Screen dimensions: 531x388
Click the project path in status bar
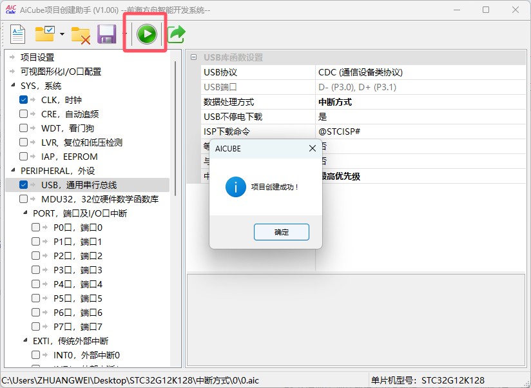[x=130, y=380]
